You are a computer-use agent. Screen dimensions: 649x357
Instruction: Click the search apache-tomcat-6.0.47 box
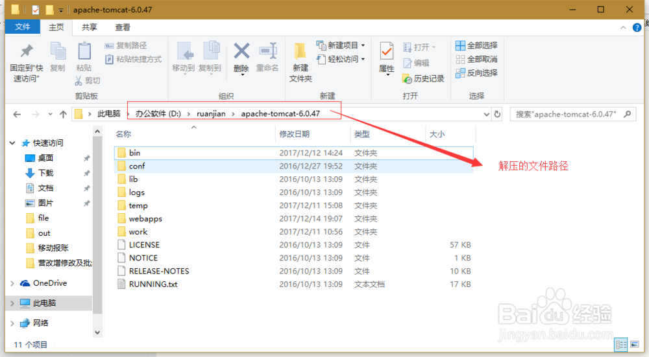pyautogui.click(x=573, y=114)
